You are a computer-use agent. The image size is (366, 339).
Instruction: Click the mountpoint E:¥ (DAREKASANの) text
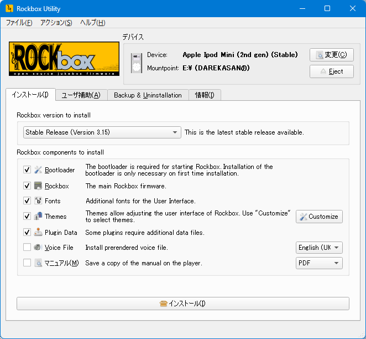pyautogui.click(x=216, y=68)
